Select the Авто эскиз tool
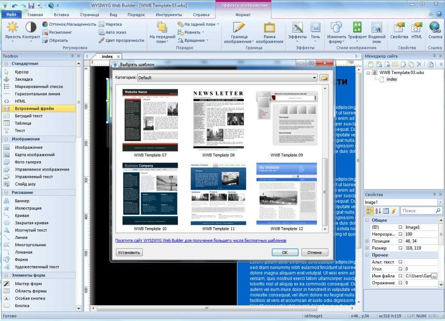 point(112,32)
